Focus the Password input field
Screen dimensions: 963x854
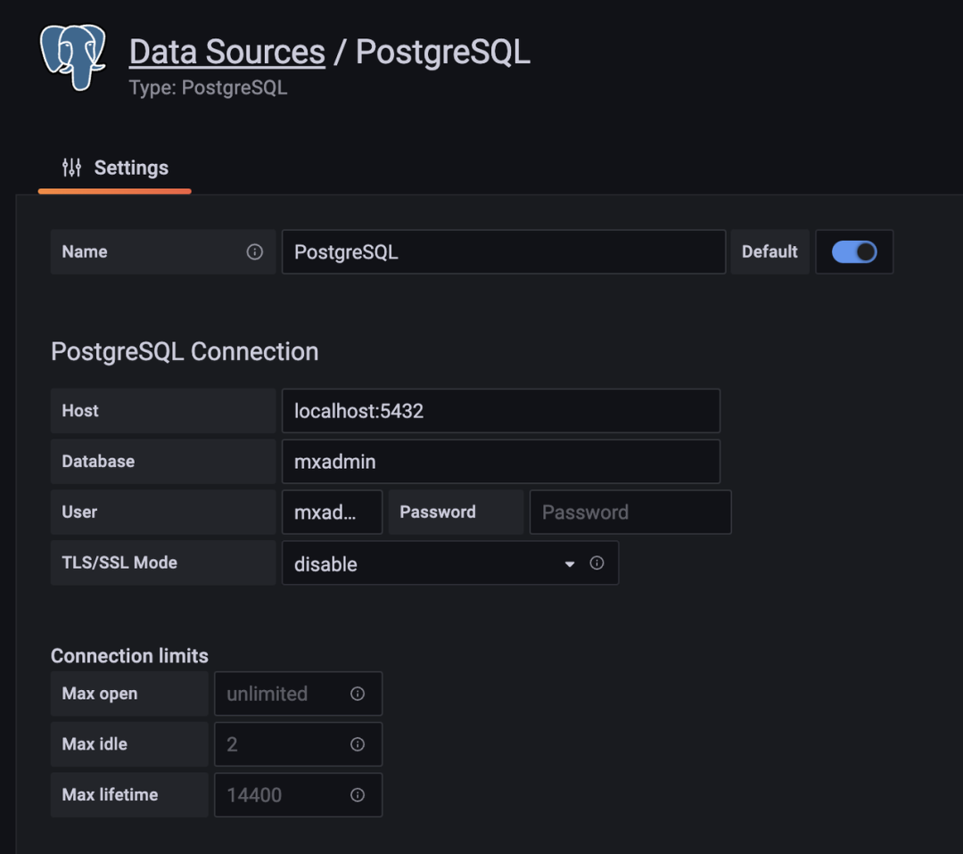pyautogui.click(x=630, y=513)
